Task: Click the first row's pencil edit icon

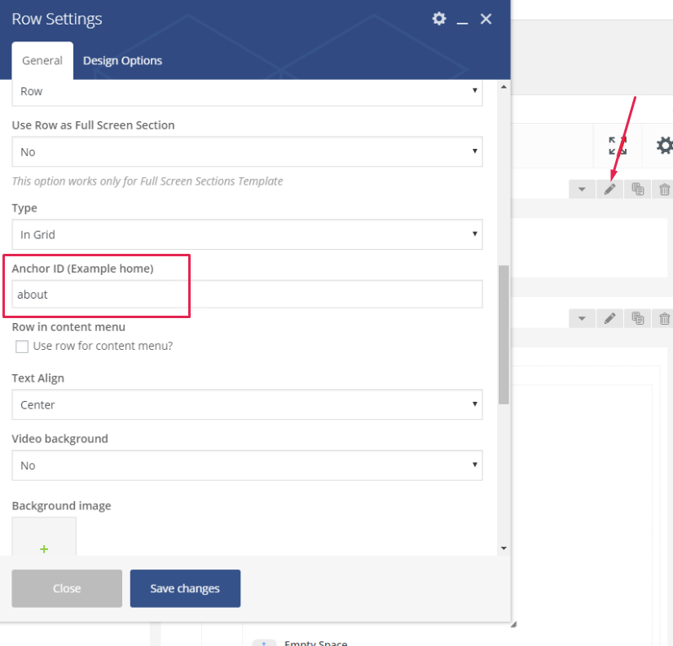Action: coord(609,189)
